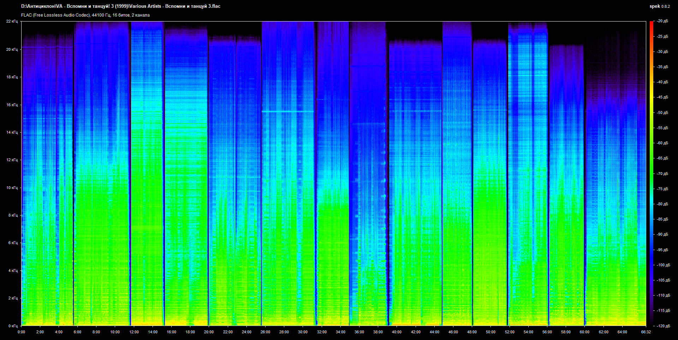
Task: Select the 10 кГц frequency axis label
Action: [12, 188]
